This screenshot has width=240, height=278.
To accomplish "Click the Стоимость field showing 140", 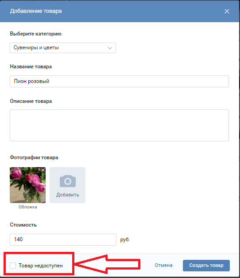I will coord(63,239).
